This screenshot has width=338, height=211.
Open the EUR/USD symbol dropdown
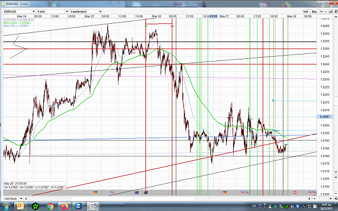(x=34, y=12)
